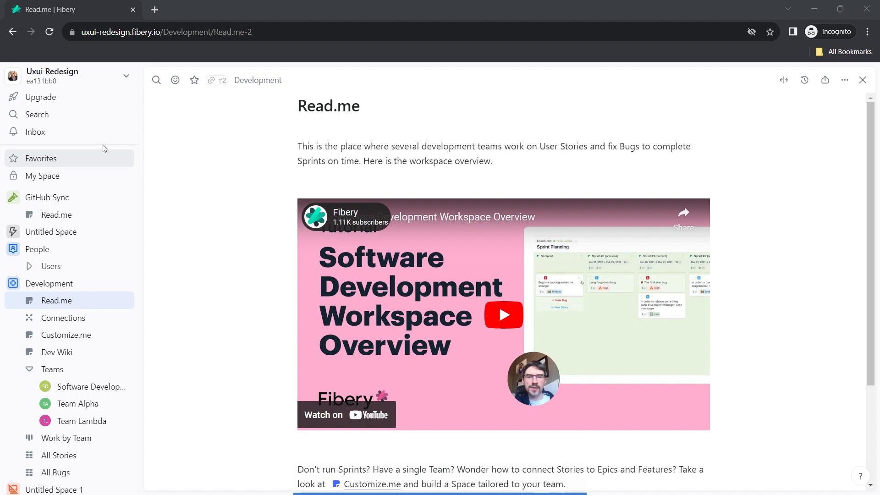Viewport: 880px width, 495px height.
Task: Click the history/restore icon in toolbar
Action: click(x=805, y=79)
